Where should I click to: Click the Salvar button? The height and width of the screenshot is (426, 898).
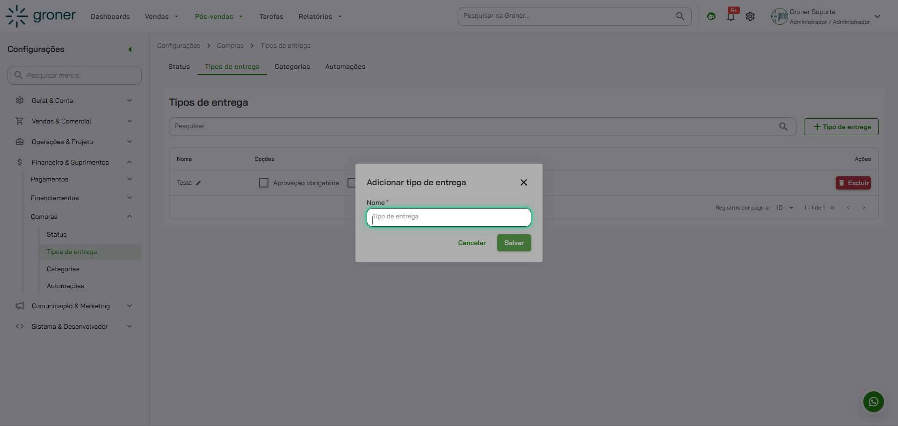514,243
